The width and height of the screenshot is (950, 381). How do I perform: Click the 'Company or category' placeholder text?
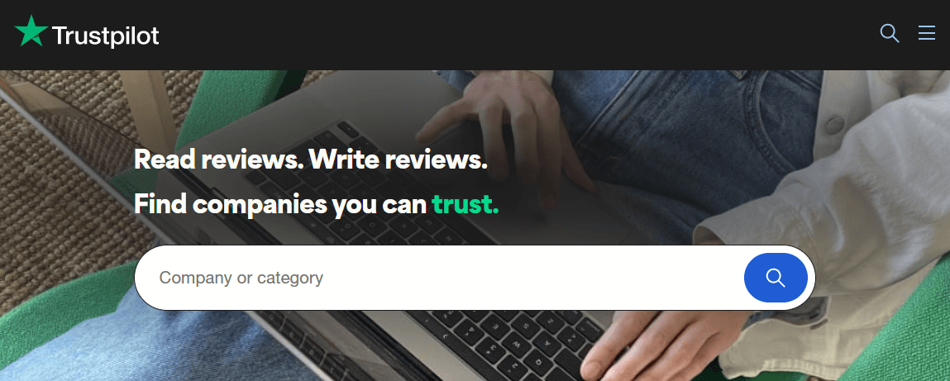(x=241, y=278)
